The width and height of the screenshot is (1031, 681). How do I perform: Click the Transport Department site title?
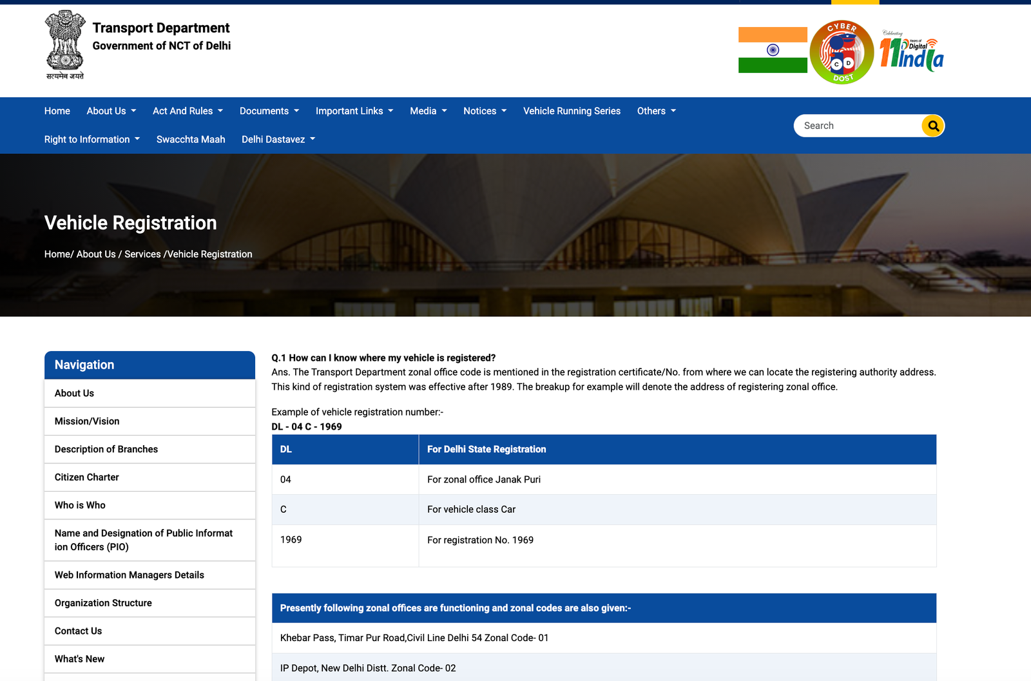click(x=161, y=28)
